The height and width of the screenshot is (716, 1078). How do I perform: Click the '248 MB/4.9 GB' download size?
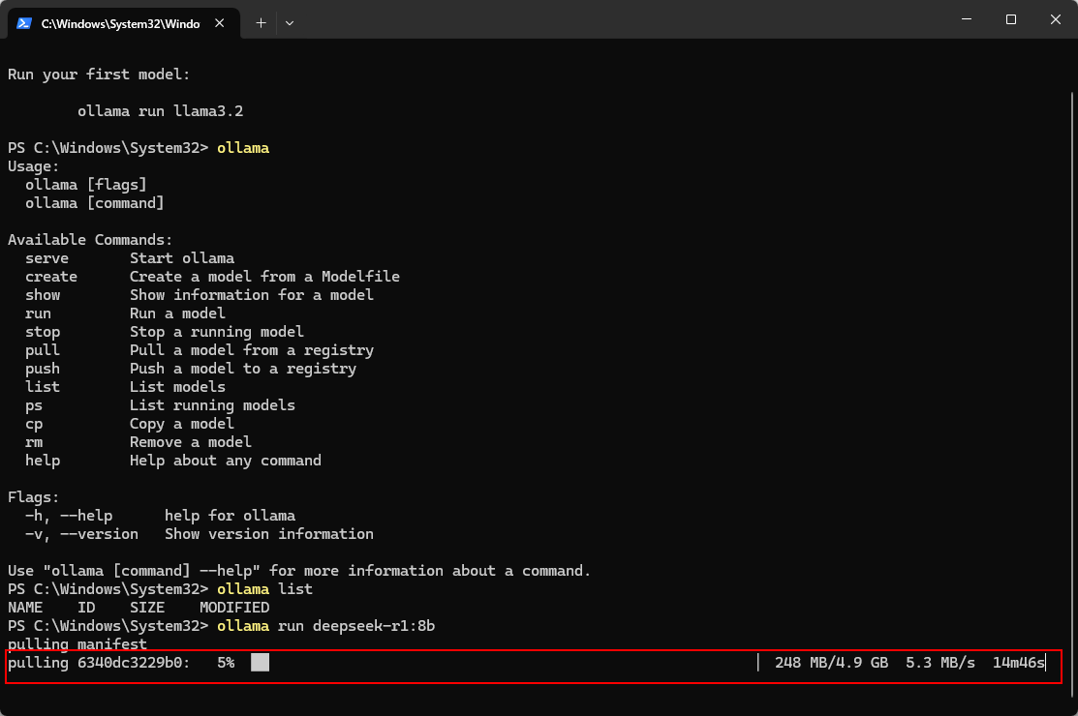[x=831, y=663]
